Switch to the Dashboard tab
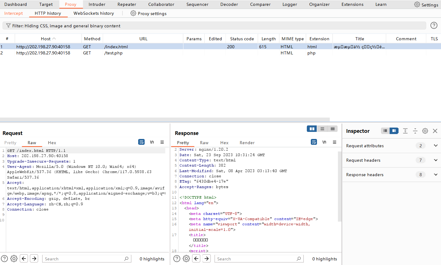 (x=16, y=4)
